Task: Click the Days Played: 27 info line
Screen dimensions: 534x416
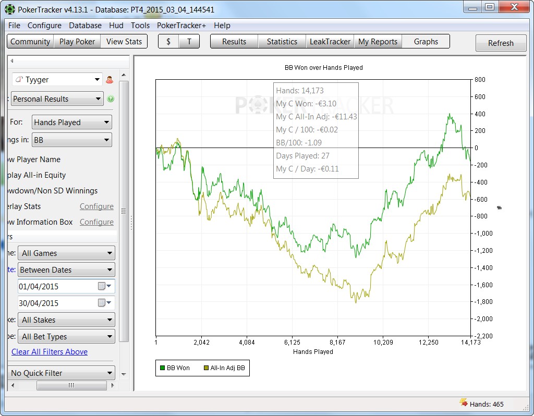Action: (x=303, y=155)
